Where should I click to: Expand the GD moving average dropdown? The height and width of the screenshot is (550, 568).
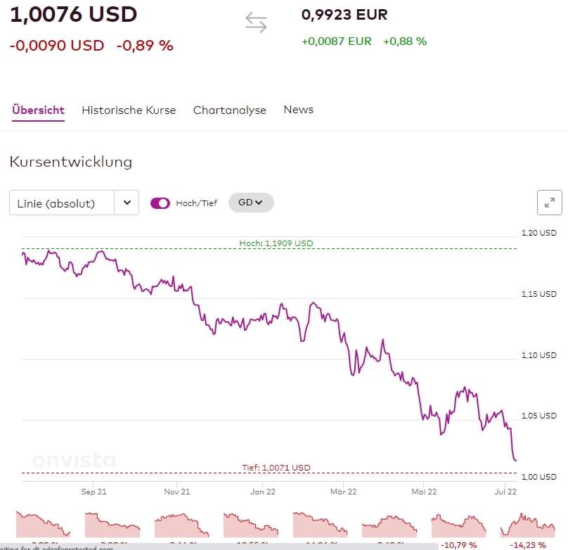(x=251, y=203)
